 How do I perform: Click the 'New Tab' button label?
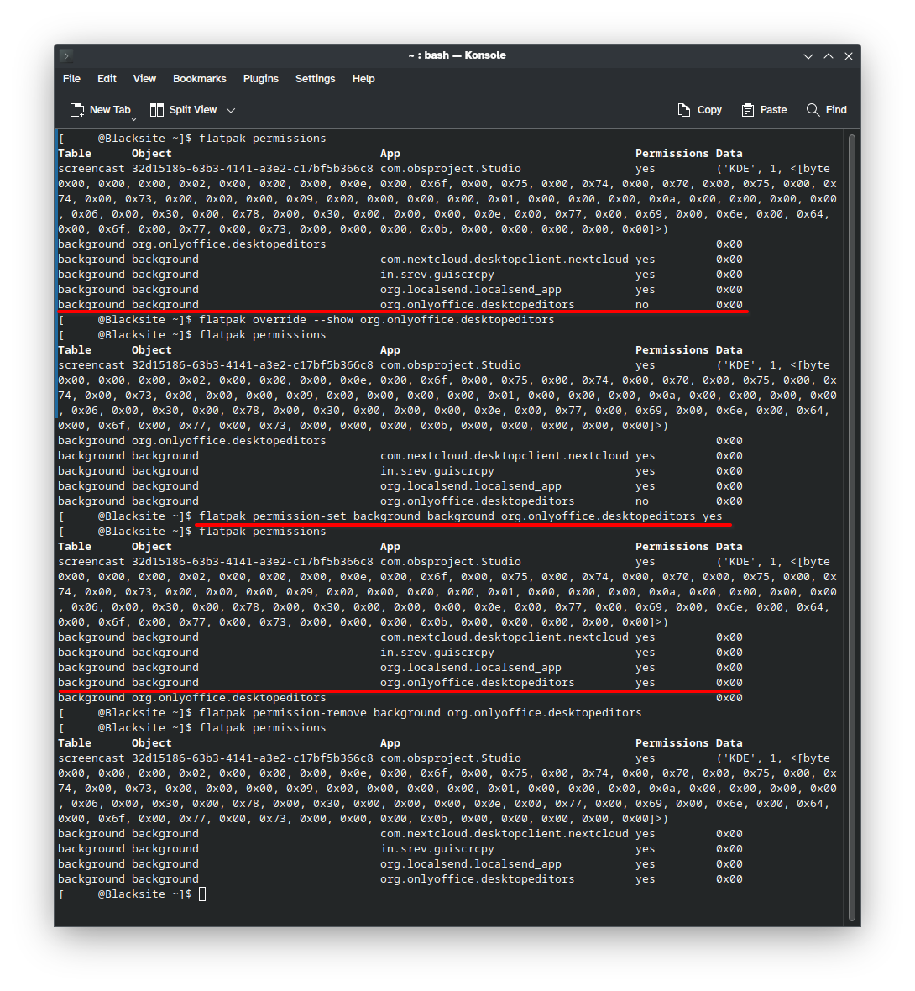[x=110, y=110]
